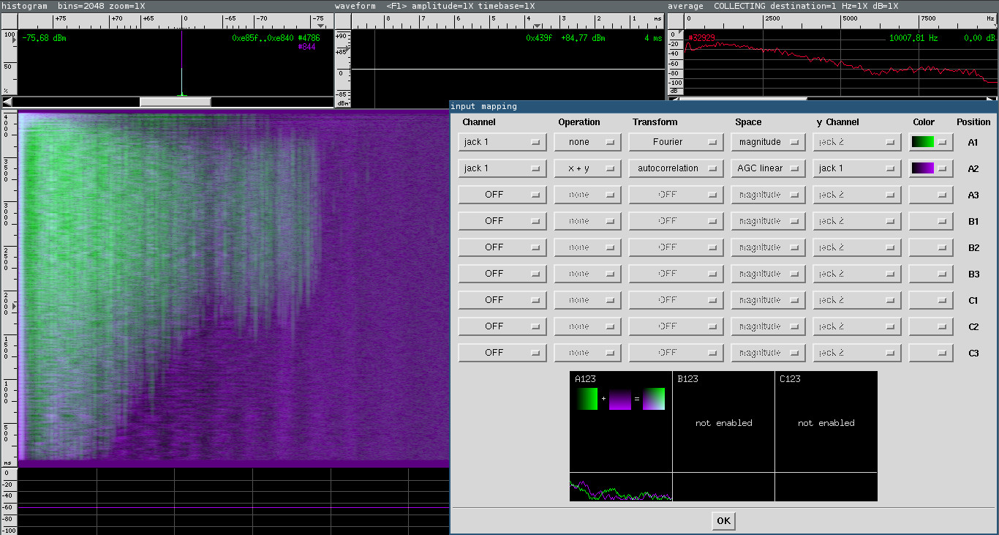This screenshot has height=535, width=999.
Task: Open the autocorrelation transform dropdown
Action: pyautogui.click(x=676, y=168)
